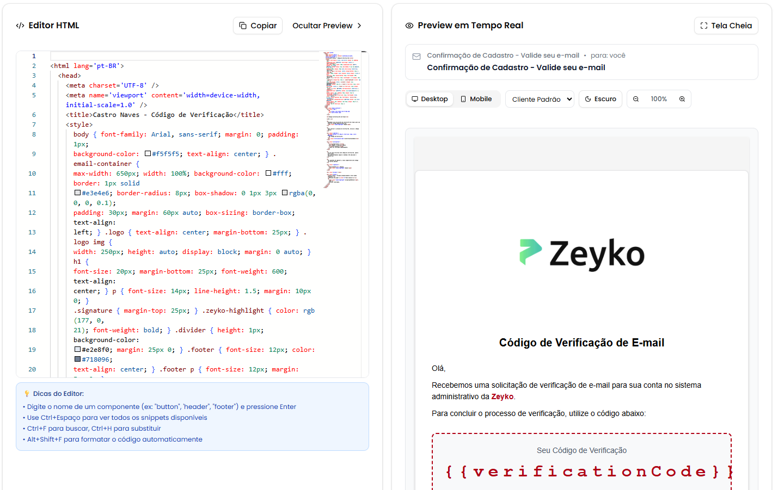Open the Cliente Padrão dropdown
Viewport: 778px width, 490px height.
(540, 98)
